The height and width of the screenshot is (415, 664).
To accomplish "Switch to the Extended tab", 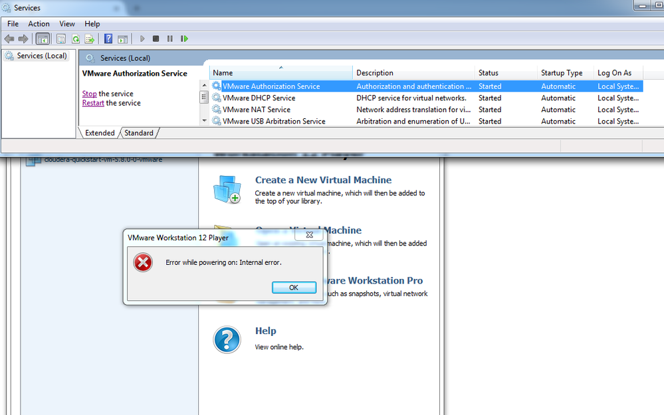I will pos(100,133).
